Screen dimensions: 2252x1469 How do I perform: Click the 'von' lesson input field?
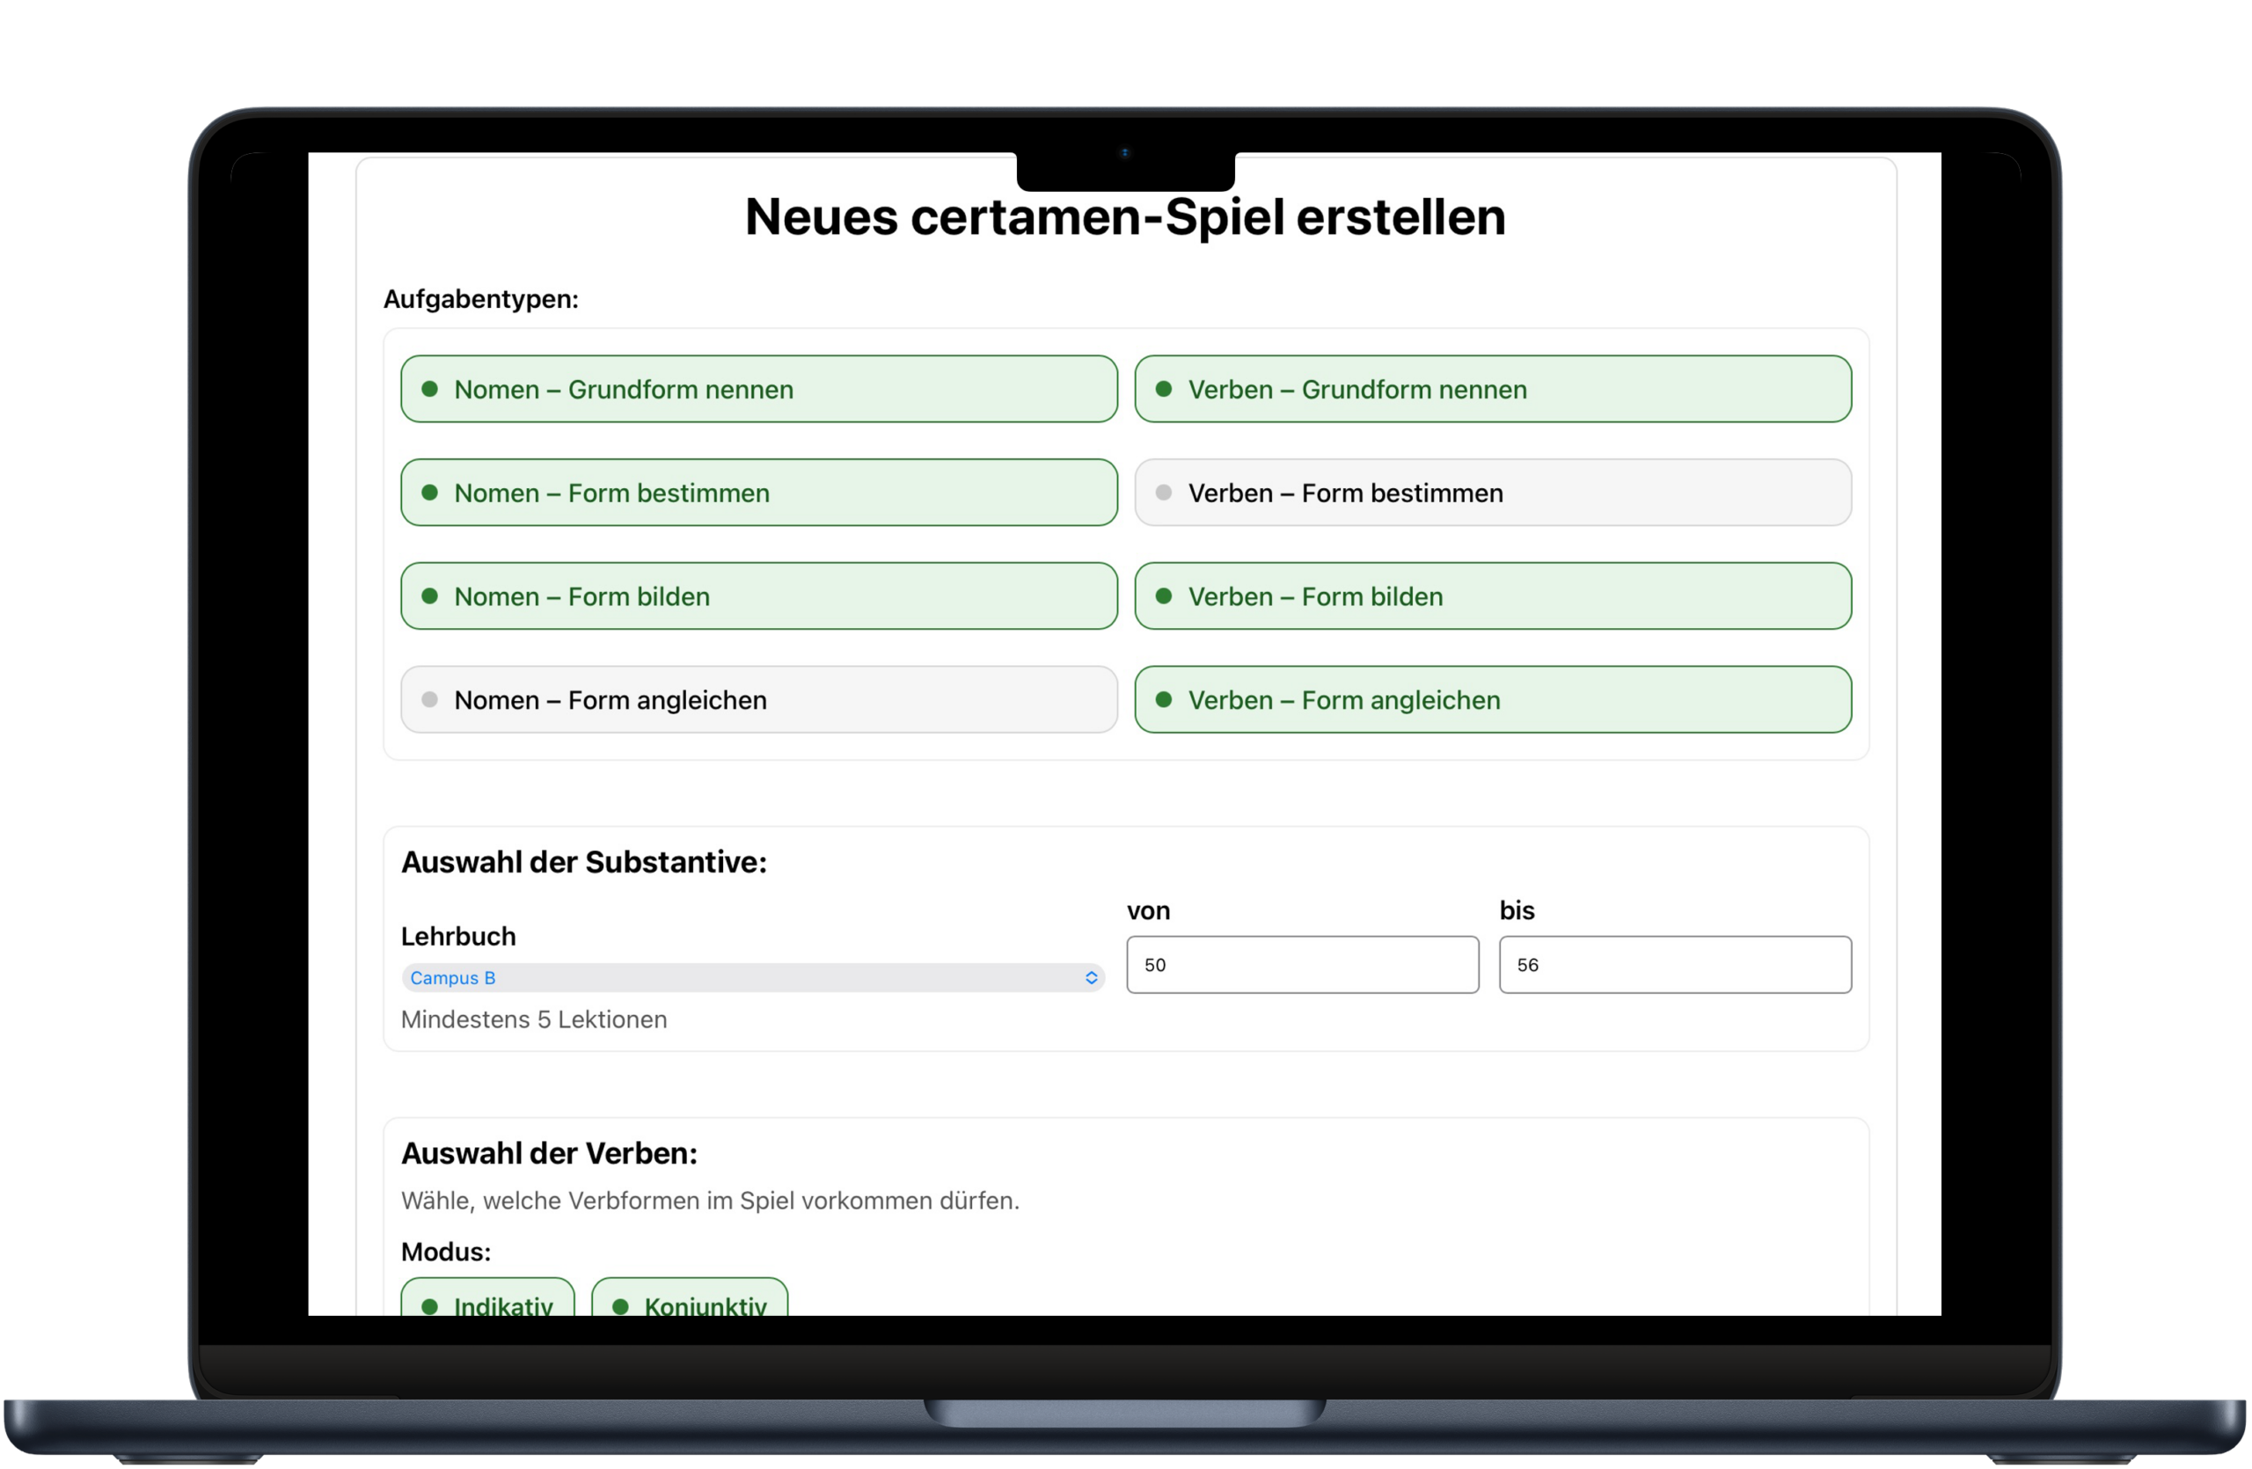click(1301, 964)
